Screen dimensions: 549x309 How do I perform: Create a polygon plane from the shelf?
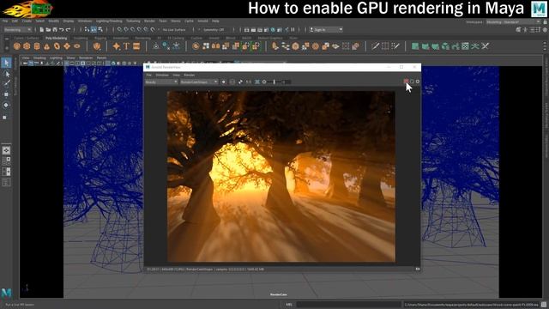tap(67, 46)
